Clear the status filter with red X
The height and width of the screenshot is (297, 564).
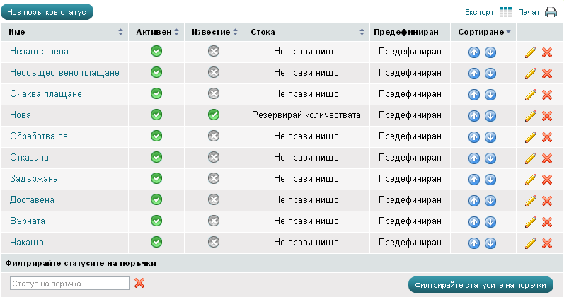click(139, 283)
